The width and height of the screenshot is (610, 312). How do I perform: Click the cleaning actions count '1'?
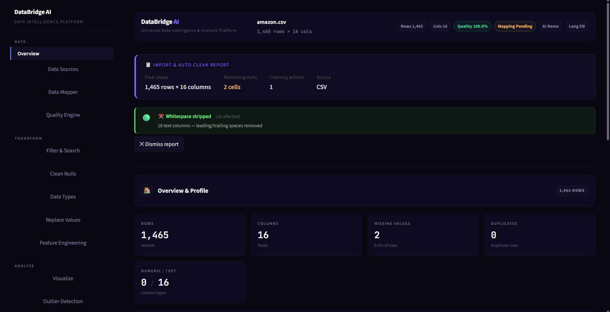(x=271, y=87)
